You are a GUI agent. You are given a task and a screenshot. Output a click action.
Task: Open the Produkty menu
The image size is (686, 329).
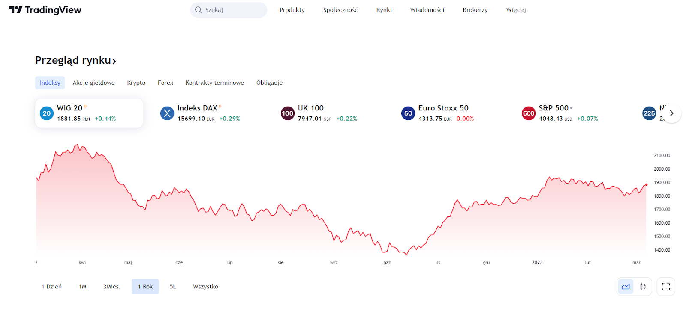point(292,10)
